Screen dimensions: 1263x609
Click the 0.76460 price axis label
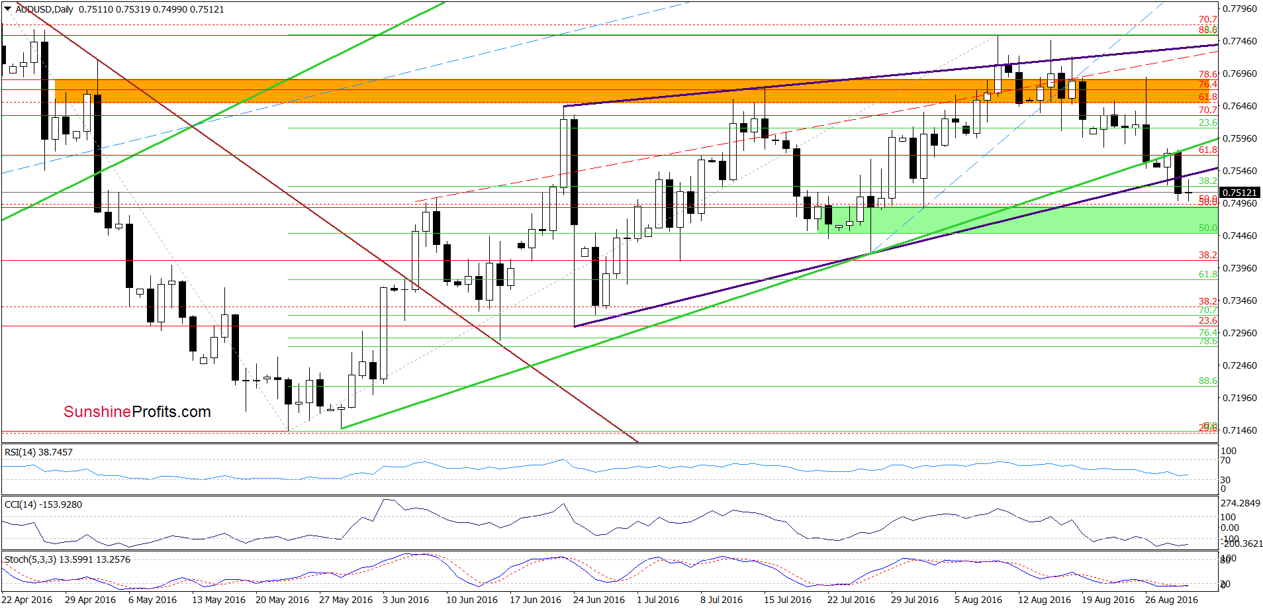coord(1239,106)
